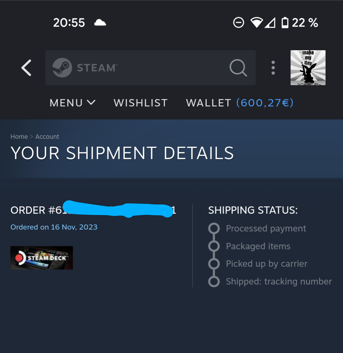The image size is (343, 353).
Task: Select the Packaged items status circle
Action: click(x=214, y=246)
